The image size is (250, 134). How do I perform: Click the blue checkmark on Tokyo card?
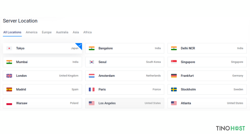[80, 45]
